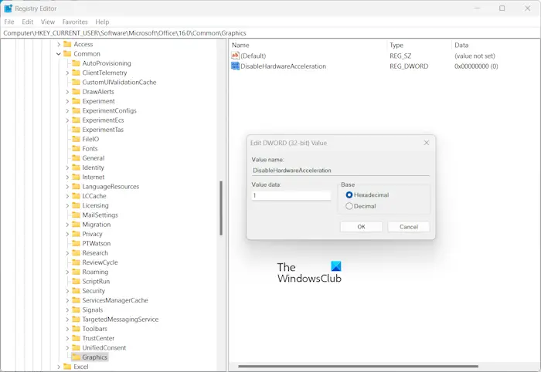This screenshot has width=541, height=372.
Task: Select the ServicesManagerCache key
Action: 115,300
